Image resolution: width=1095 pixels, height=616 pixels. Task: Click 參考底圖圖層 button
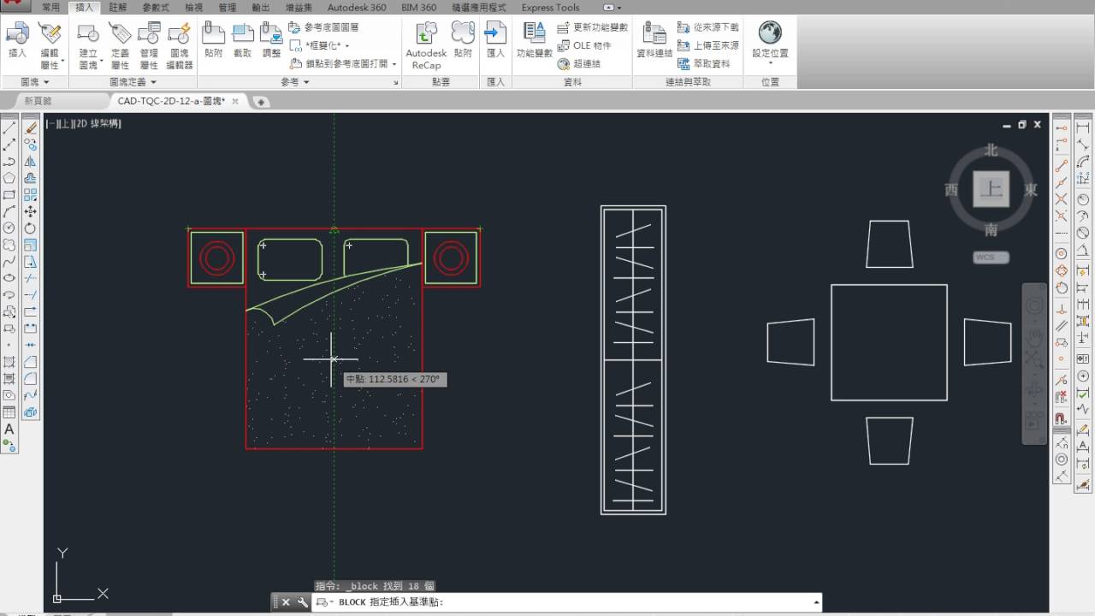pos(324,27)
